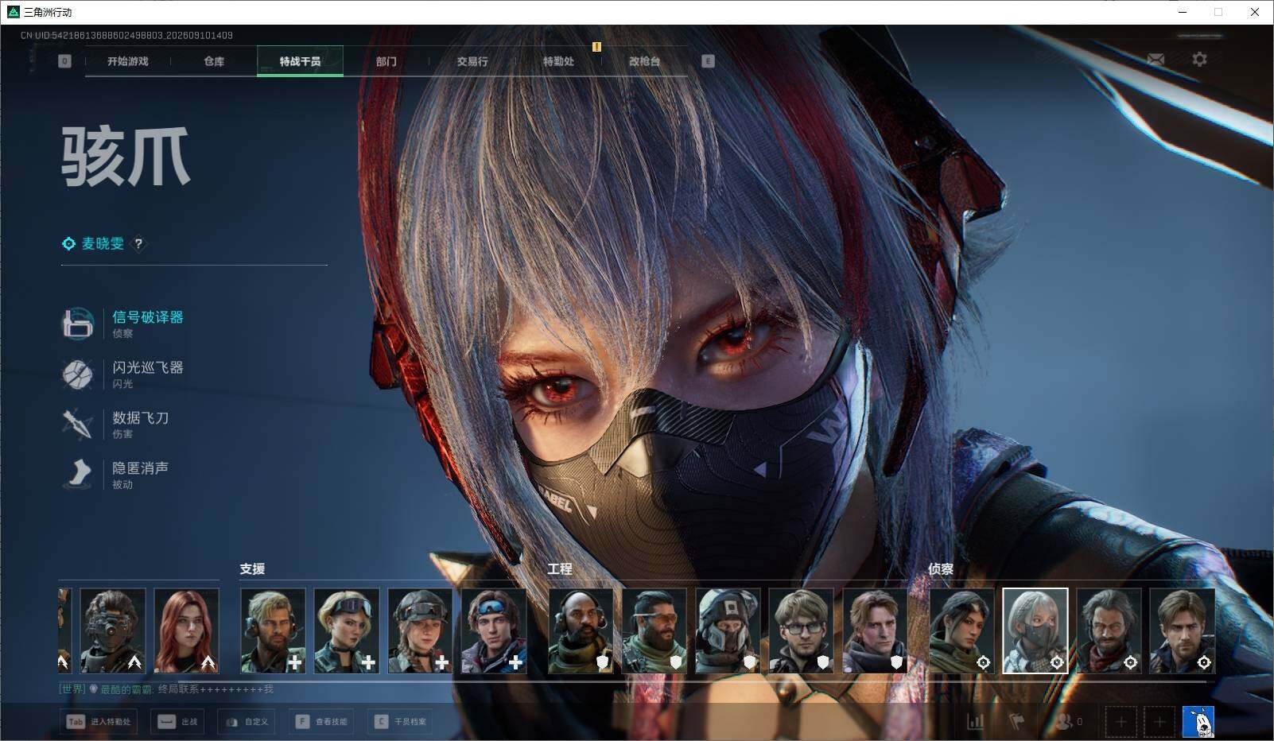The height and width of the screenshot is (741, 1274).
Task: Click the first empty squad slot plus
Action: 1121,721
